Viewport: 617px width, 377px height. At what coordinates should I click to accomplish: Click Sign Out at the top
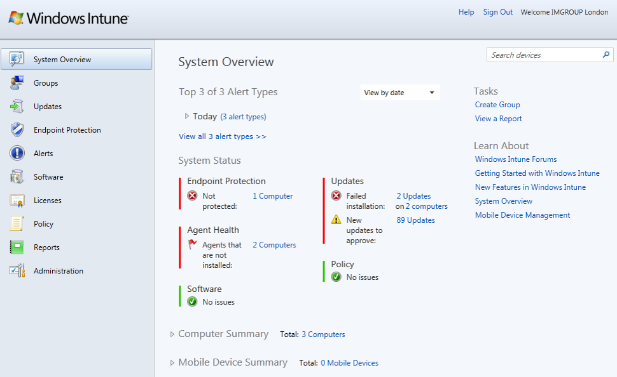(497, 11)
